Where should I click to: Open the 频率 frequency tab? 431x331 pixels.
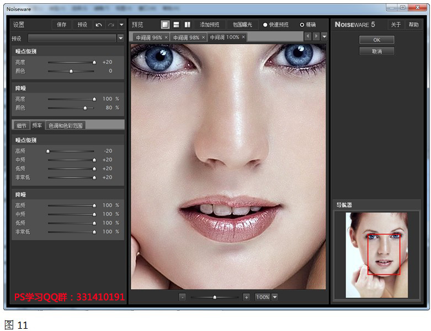[37, 126]
